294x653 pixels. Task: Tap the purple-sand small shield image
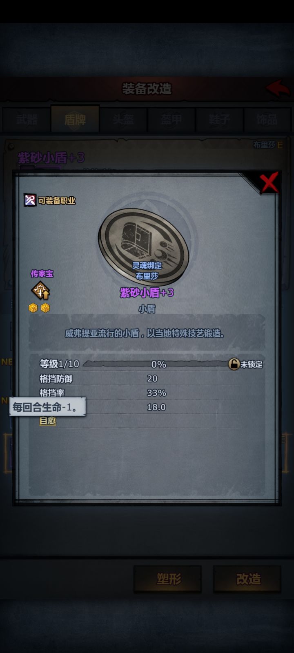(x=144, y=244)
